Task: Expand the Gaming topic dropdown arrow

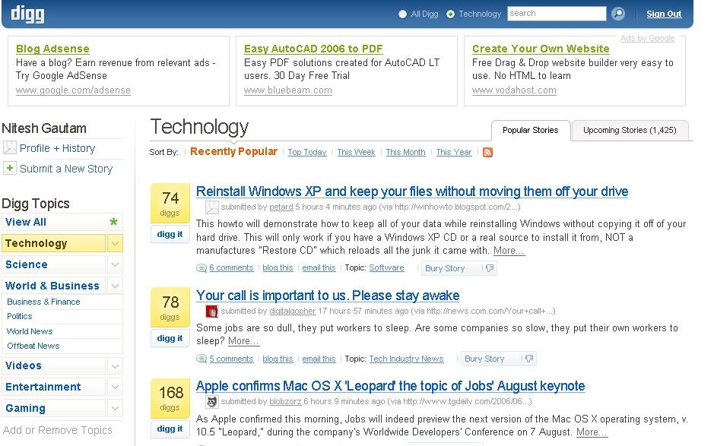Action: 116,408
